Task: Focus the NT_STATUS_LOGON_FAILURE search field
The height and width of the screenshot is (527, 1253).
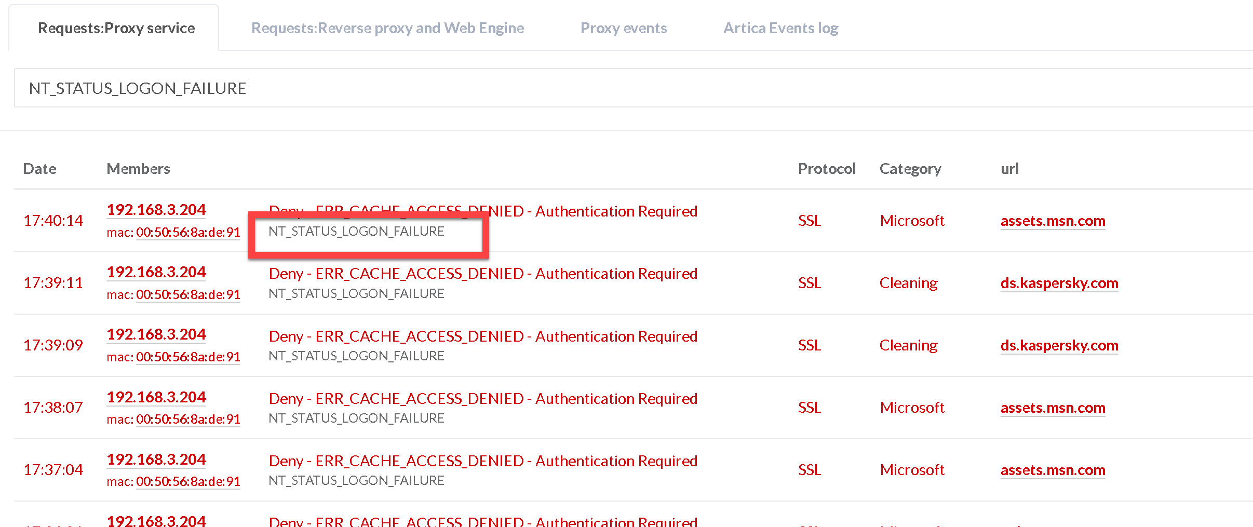Action: 623,88
